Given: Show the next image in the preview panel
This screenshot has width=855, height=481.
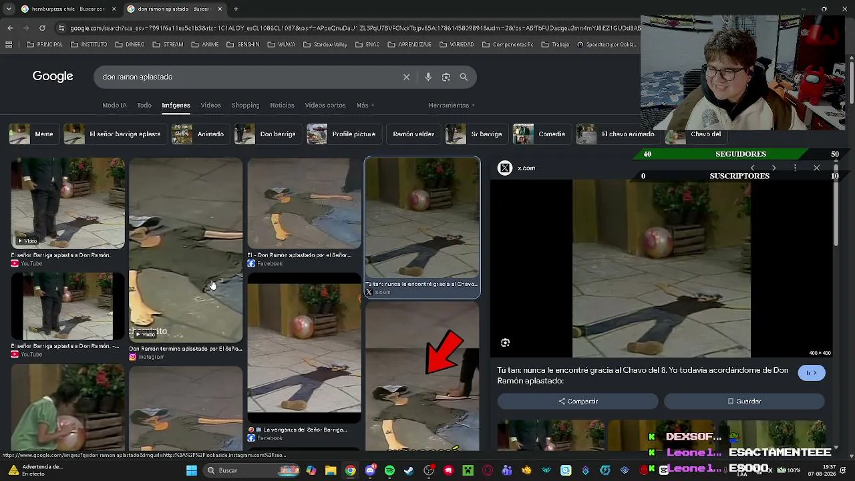Looking at the screenshot, I should [774, 168].
